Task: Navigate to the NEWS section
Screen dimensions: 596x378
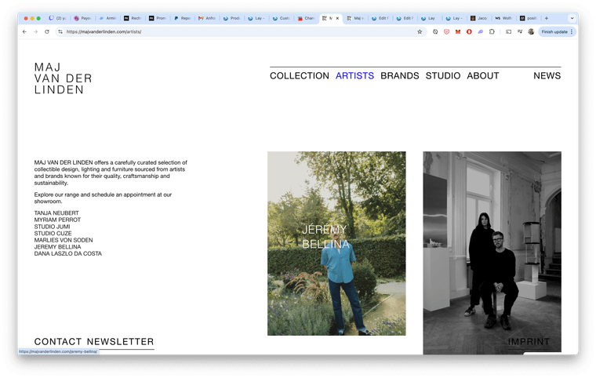Action: click(x=547, y=76)
